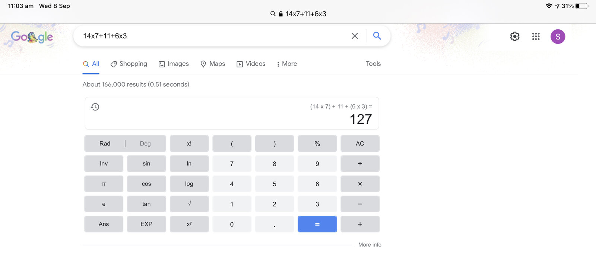The height and width of the screenshot is (264, 596).
Task: Click the search query input field
Action: 212,36
